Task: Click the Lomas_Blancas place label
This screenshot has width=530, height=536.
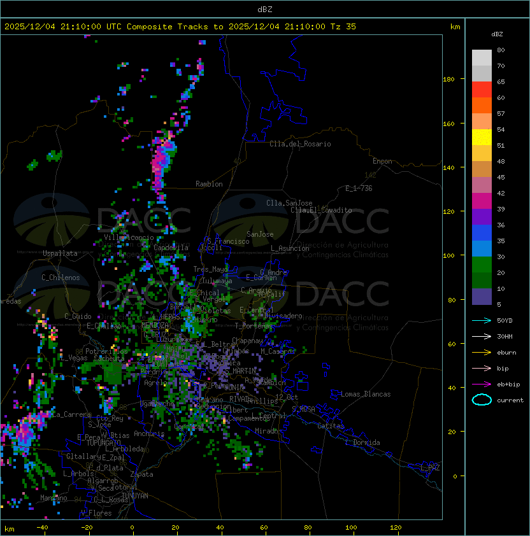Action: click(366, 394)
